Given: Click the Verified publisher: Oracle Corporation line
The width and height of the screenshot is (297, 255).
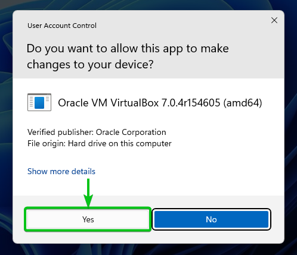Looking at the screenshot, I should (97, 132).
